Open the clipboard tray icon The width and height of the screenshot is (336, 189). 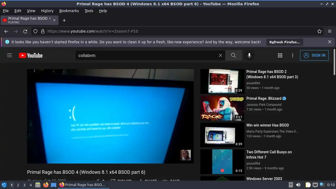pos(308,185)
